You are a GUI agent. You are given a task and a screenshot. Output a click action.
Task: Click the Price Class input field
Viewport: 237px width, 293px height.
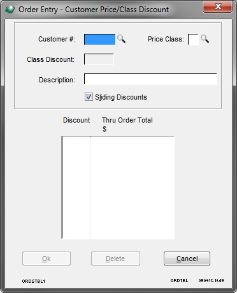point(193,40)
